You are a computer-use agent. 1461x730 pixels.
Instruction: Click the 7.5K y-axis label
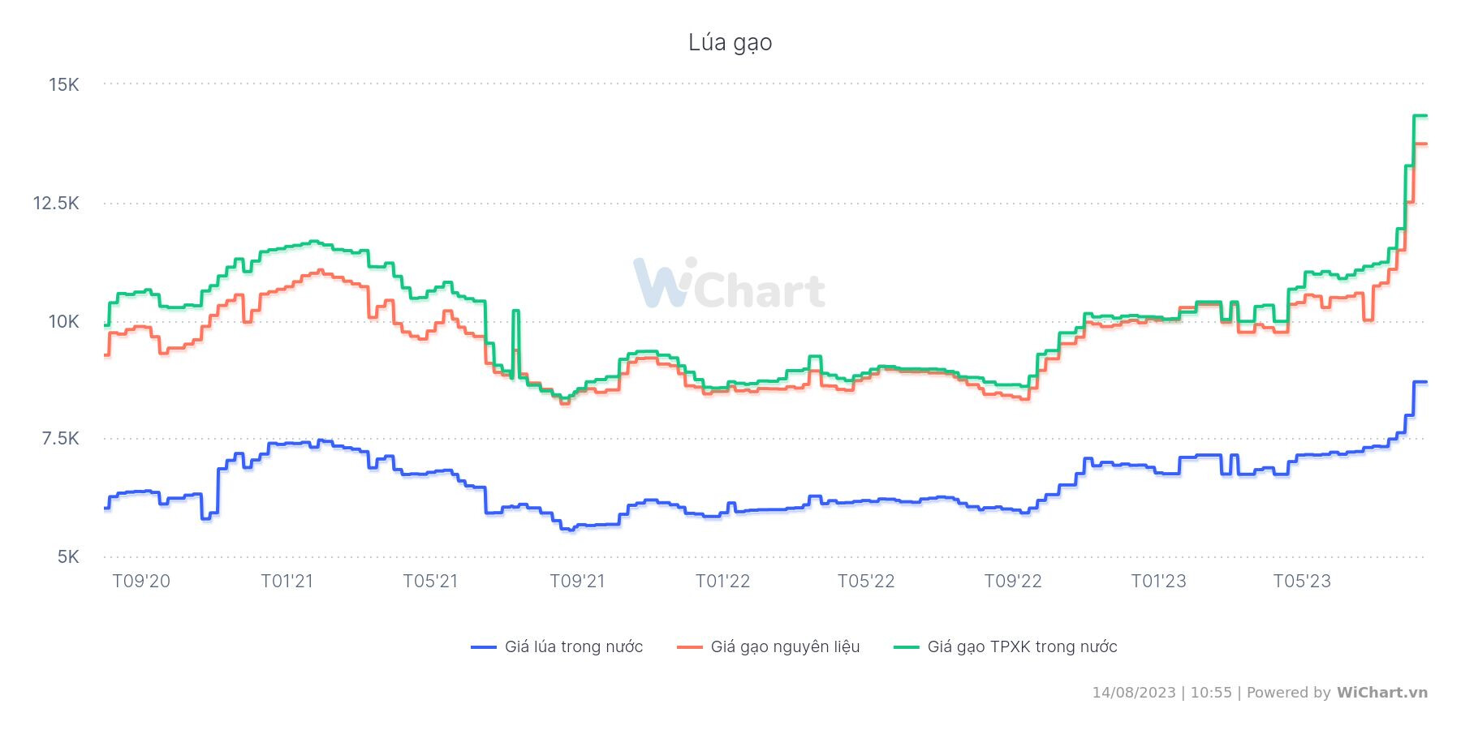click(x=60, y=439)
